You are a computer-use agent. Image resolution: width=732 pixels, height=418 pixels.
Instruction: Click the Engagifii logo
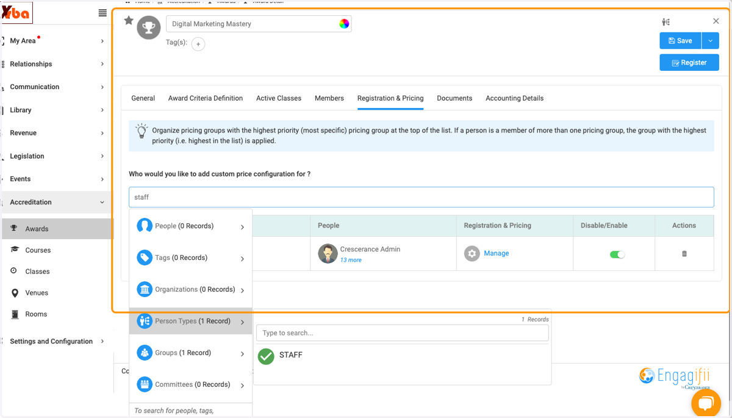coord(675,377)
